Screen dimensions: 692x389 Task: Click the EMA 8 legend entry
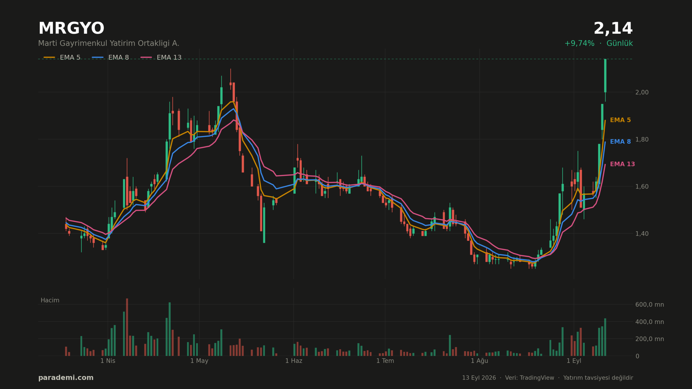(x=110, y=57)
